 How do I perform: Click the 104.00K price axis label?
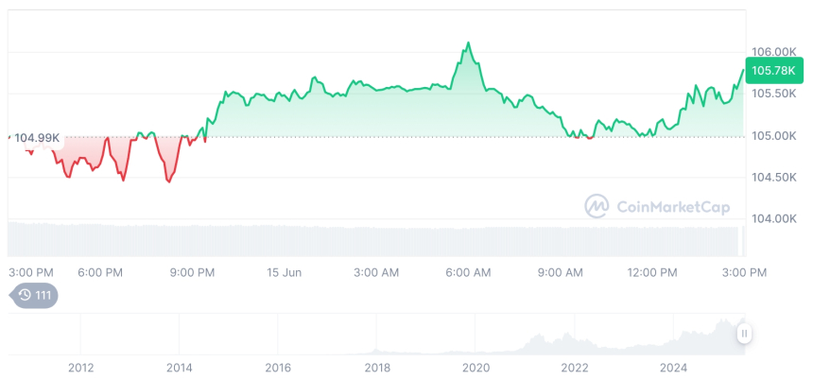(775, 219)
